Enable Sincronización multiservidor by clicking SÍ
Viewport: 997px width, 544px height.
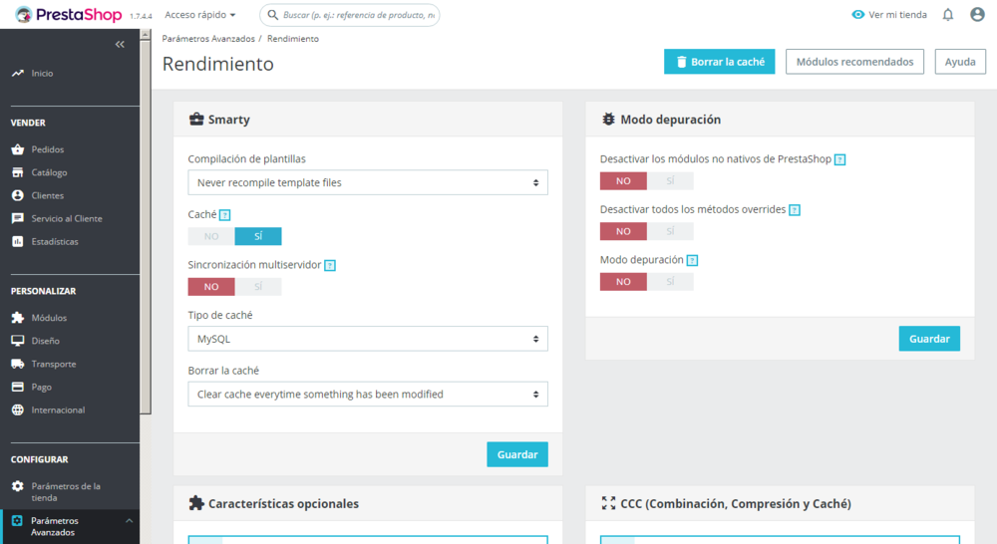pos(258,287)
